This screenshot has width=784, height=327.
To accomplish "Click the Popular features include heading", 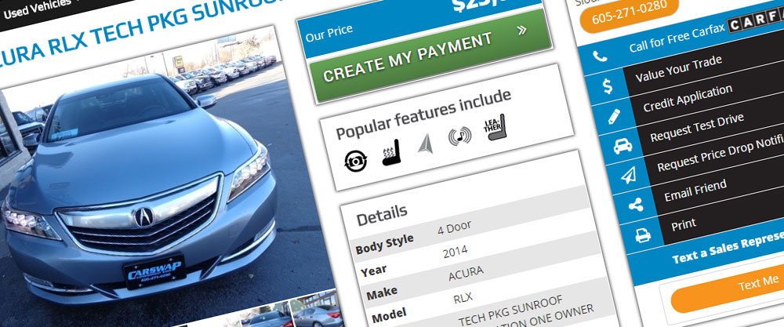I will [x=423, y=114].
